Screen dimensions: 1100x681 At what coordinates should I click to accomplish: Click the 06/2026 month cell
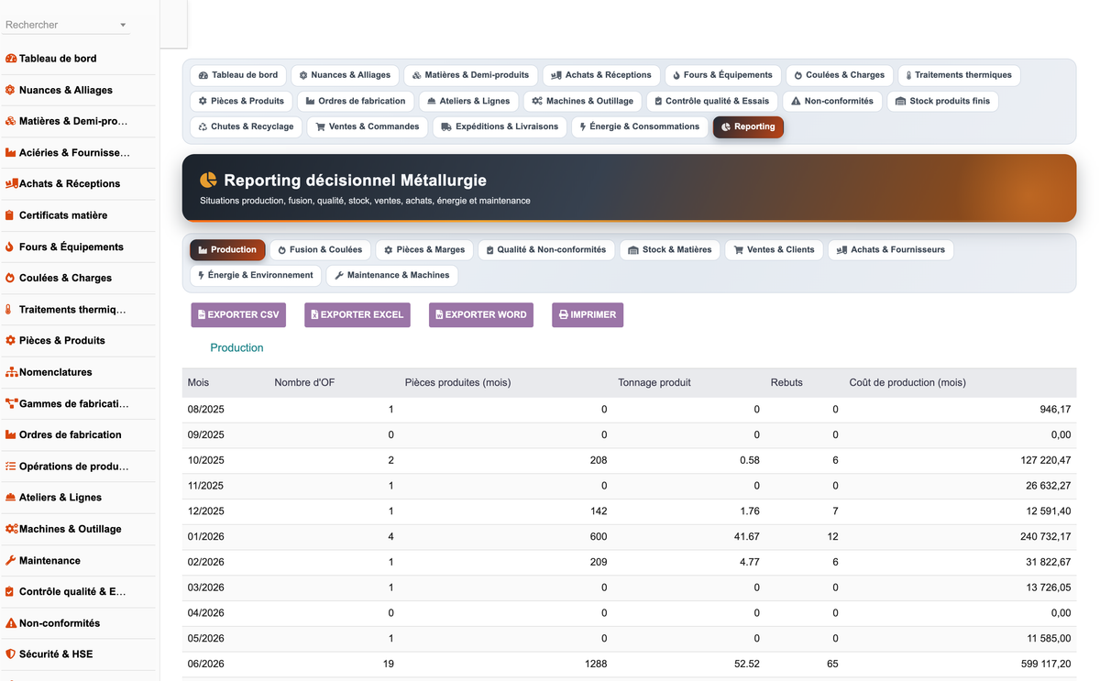(x=206, y=664)
